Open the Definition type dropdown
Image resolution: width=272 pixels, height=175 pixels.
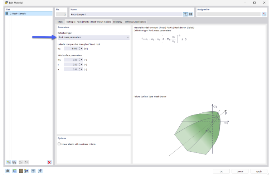(x=93, y=37)
